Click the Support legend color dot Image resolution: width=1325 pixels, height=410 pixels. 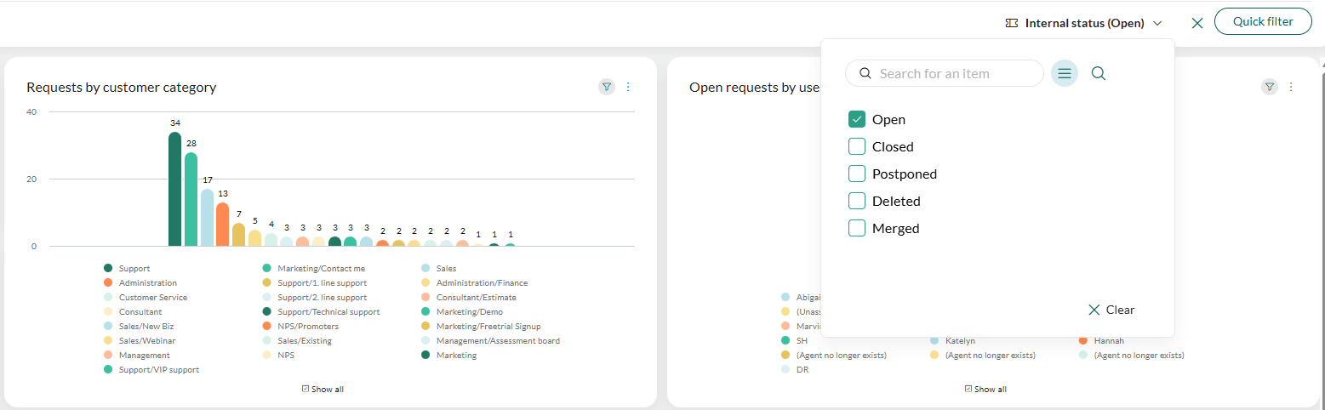click(x=108, y=269)
